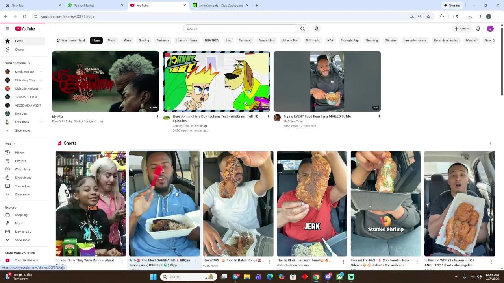Click the Create button

[462, 29]
